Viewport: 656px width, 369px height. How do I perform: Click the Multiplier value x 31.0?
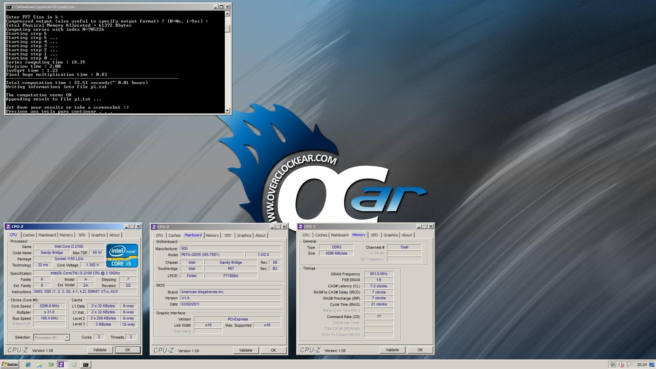point(49,312)
